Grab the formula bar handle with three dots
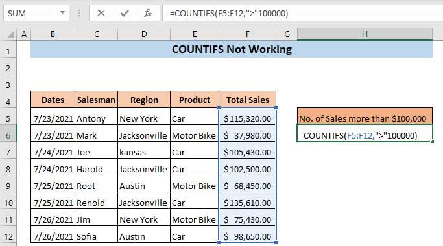443x246 pixels. [79, 13]
